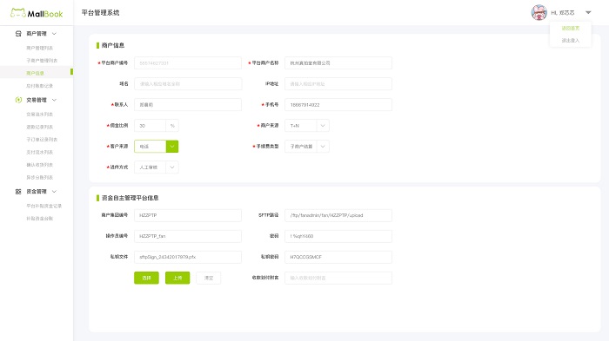This screenshot has height=341, width=609.
Task: Click the 私钥密码 input field
Action: click(338, 257)
